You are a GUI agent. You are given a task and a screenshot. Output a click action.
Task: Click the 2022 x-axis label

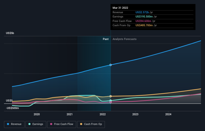[x=102, y=114]
